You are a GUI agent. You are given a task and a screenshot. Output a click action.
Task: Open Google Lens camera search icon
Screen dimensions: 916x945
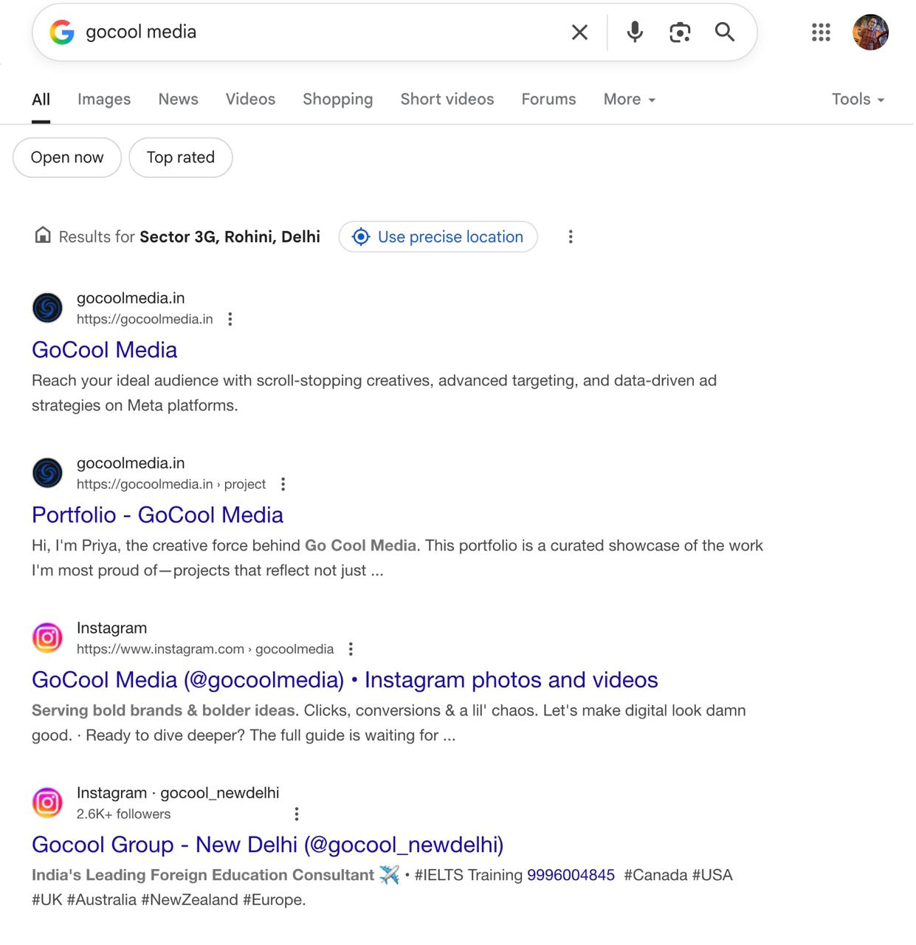(680, 32)
